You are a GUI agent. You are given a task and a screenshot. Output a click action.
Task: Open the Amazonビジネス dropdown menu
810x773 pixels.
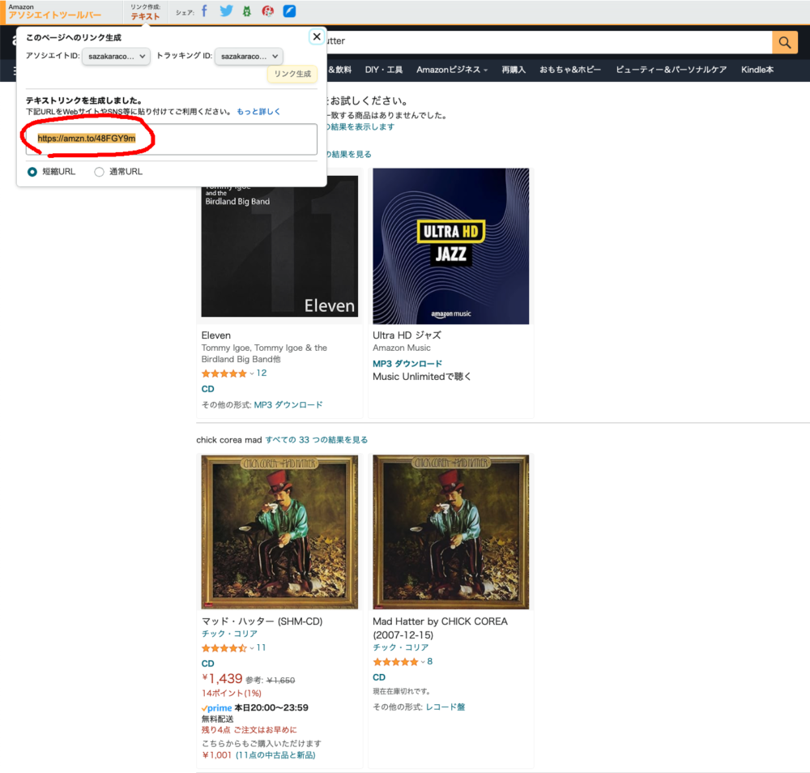452,70
